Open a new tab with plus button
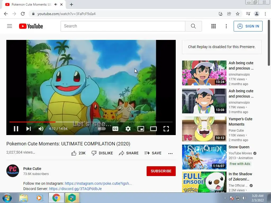This screenshot has height=203, width=271. [x=71, y=4]
